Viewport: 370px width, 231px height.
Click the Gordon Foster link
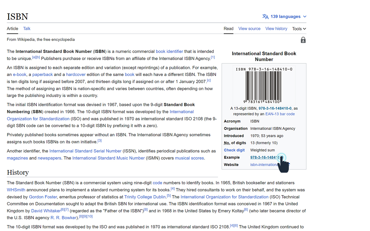tap(43, 197)
